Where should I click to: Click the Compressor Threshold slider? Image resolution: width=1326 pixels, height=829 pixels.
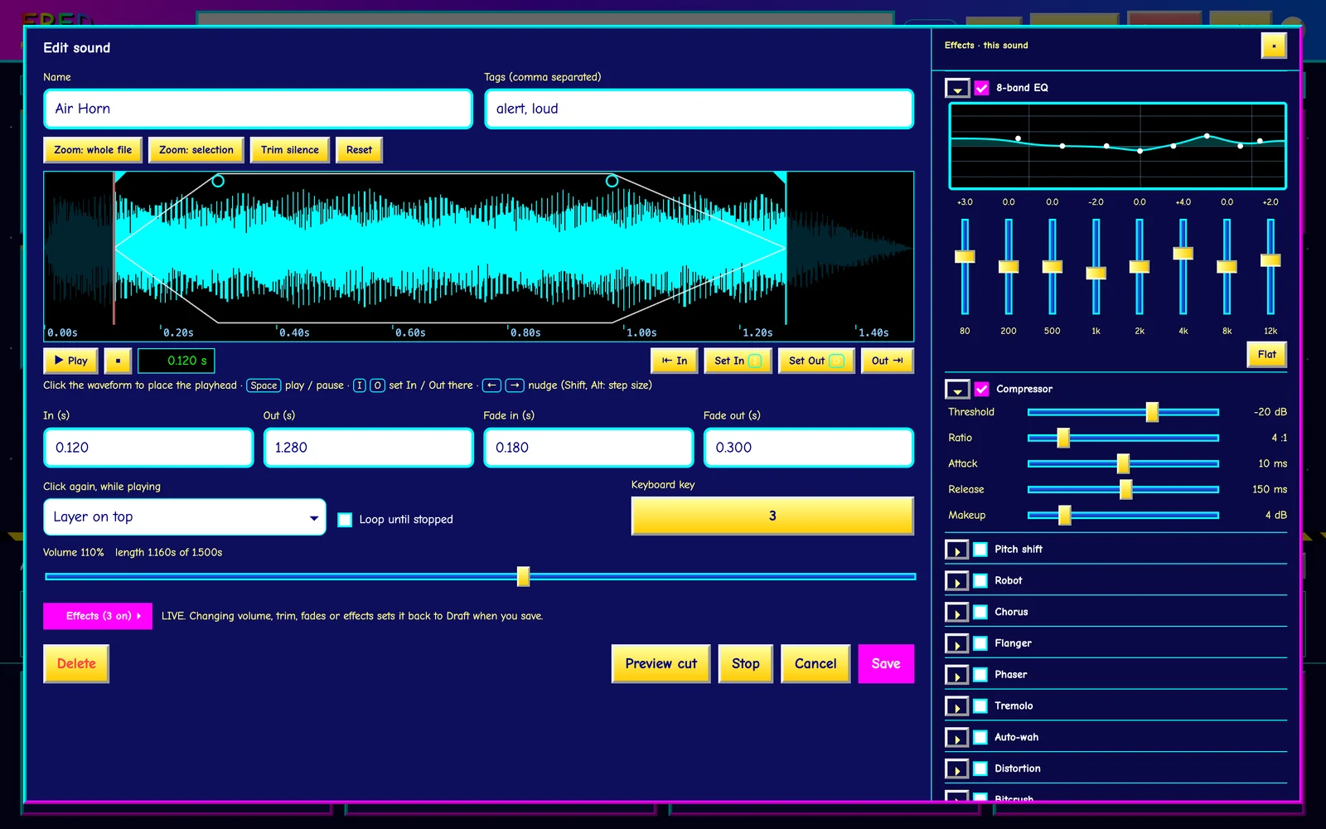coord(1123,412)
